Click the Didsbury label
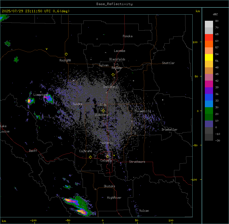This screenshot has width=229, height=224. [x=102, y=115]
